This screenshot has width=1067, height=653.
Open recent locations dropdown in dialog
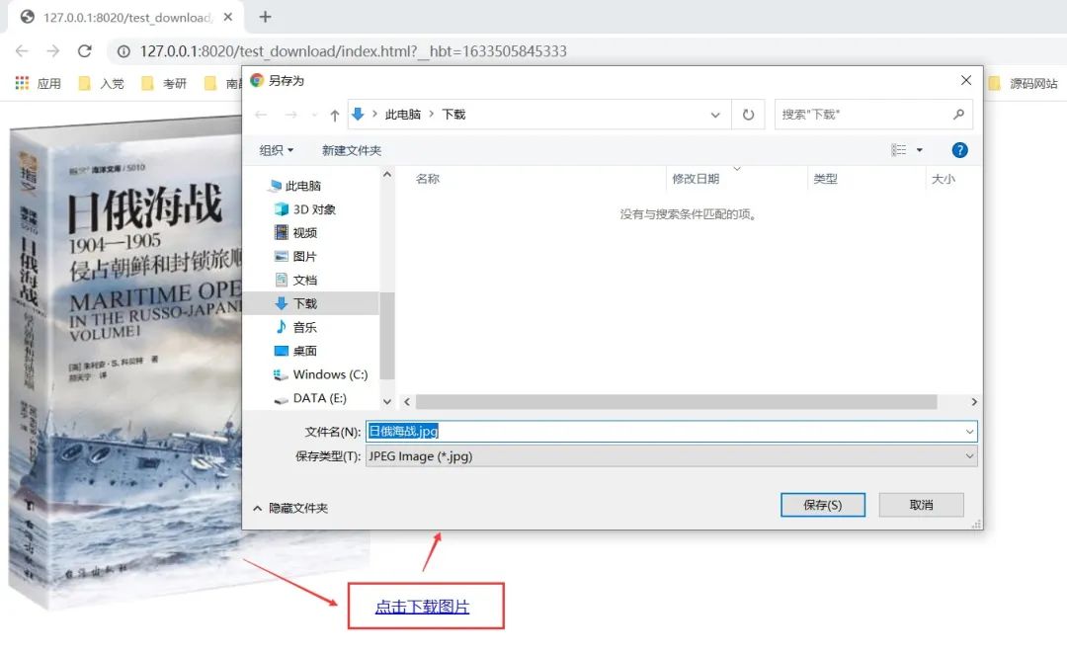(314, 115)
